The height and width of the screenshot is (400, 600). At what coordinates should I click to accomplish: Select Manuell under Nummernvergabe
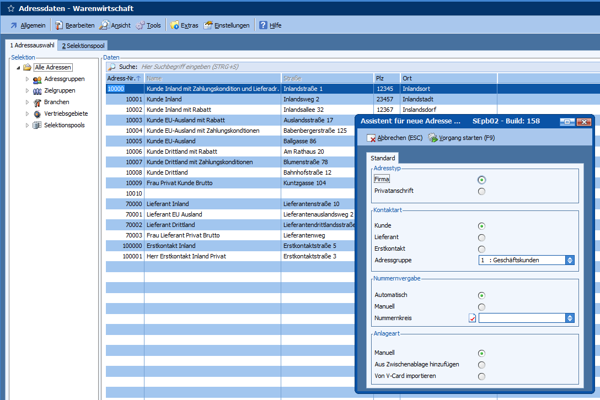(x=482, y=307)
